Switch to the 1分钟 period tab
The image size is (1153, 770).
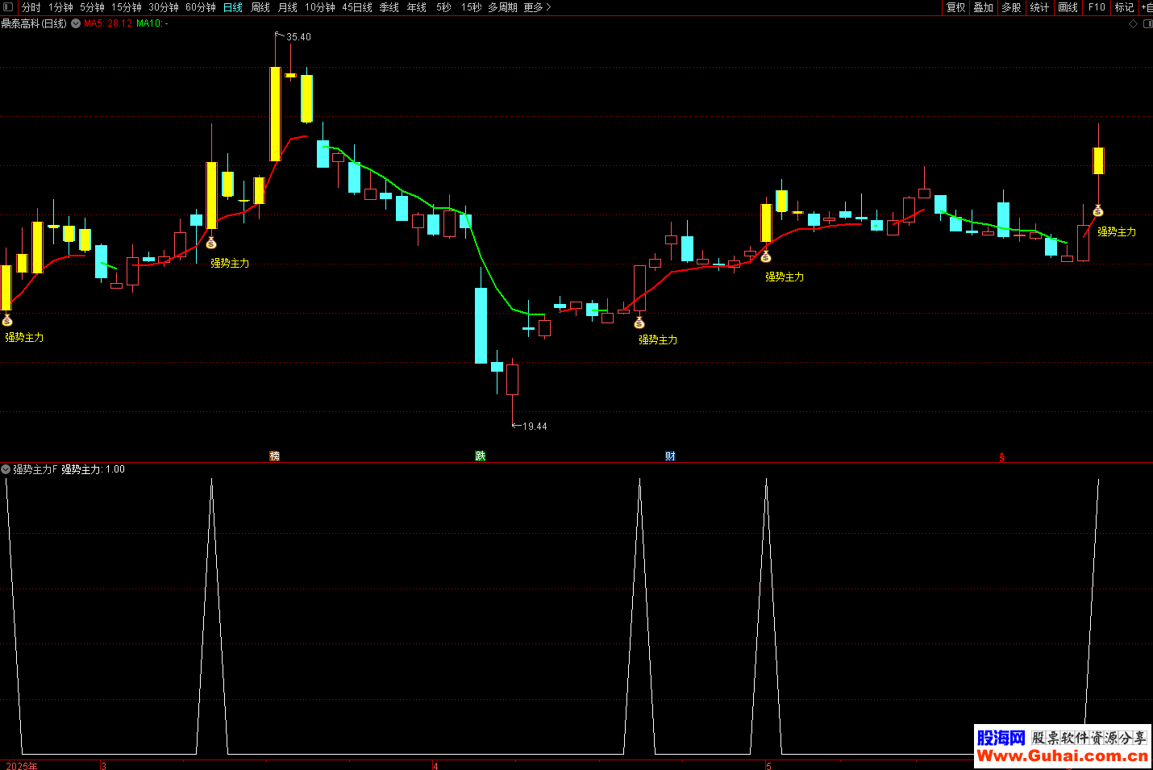60,7
